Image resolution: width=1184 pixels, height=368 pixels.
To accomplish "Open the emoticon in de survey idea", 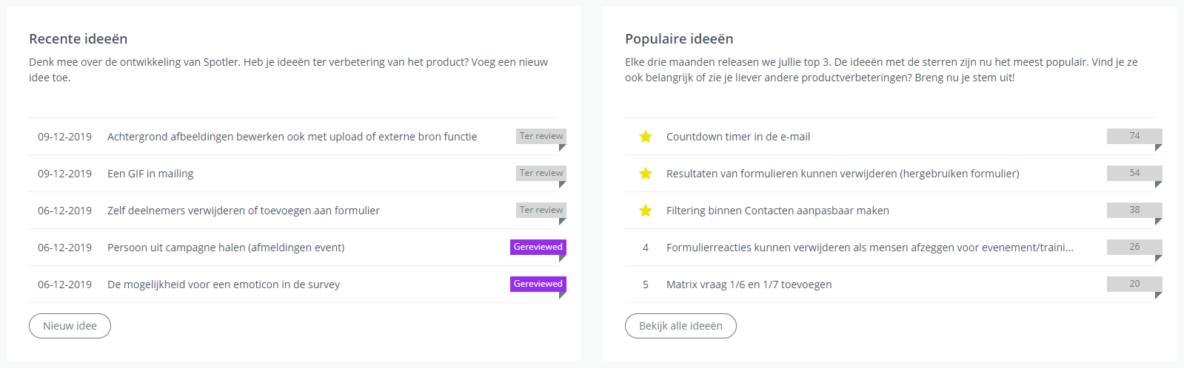I will tap(224, 284).
